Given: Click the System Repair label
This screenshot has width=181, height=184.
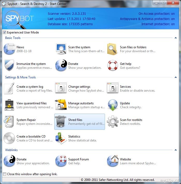Looking at the screenshot, I should click(26, 120).
